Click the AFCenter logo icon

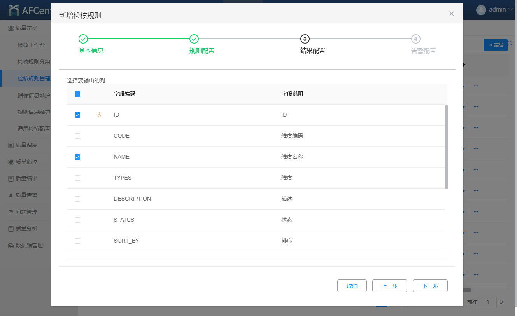pos(14,10)
